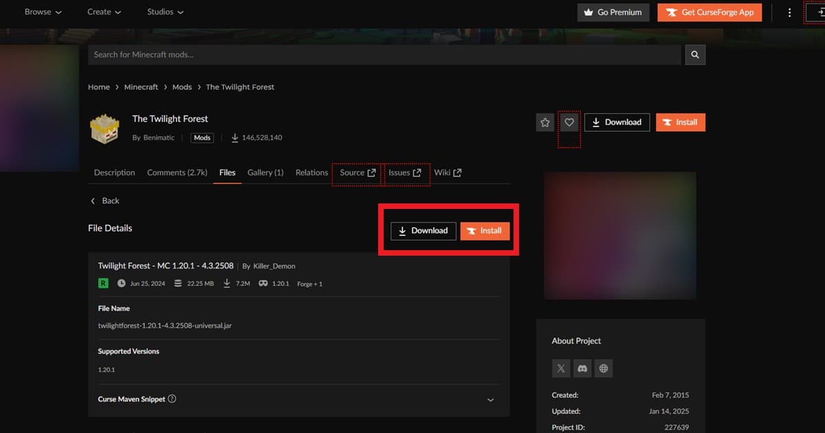
Task: Click Install in the File Details section
Action: (485, 231)
